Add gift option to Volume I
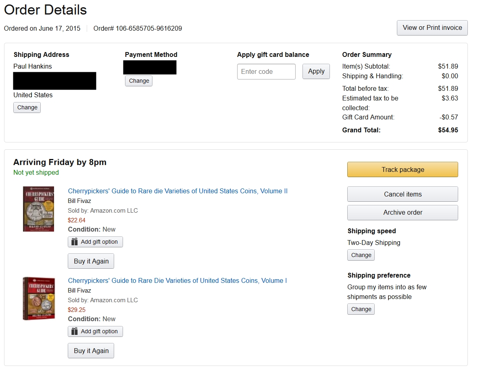 [x=99, y=331]
